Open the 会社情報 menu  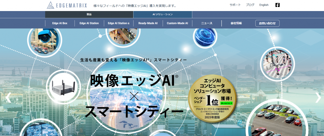point(236,23)
